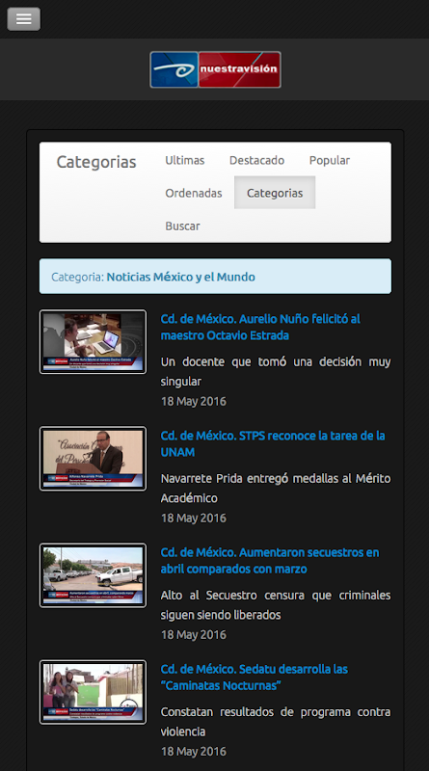This screenshot has width=429, height=771.
Task: Open the hamburger navigation menu
Action: pos(23,19)
